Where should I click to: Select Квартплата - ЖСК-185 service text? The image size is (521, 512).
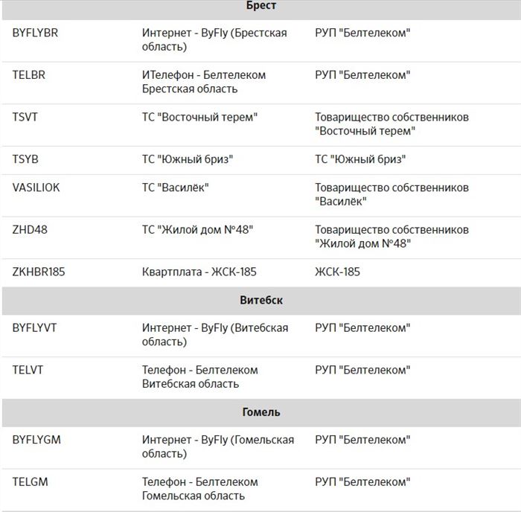(199, 272)
